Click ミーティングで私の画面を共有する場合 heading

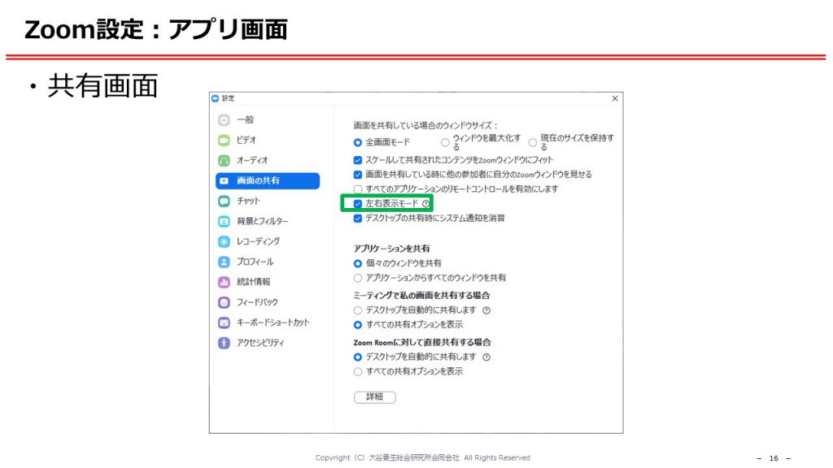[x=422, y=296]
